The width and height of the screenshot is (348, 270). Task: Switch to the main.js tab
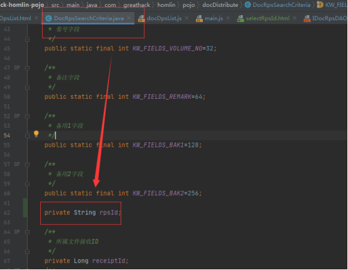[214, 18]
